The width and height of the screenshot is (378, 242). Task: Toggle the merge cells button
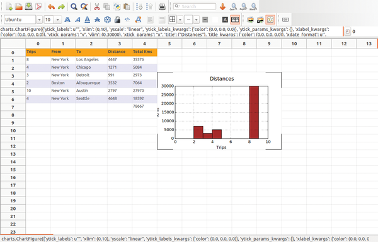235,20
